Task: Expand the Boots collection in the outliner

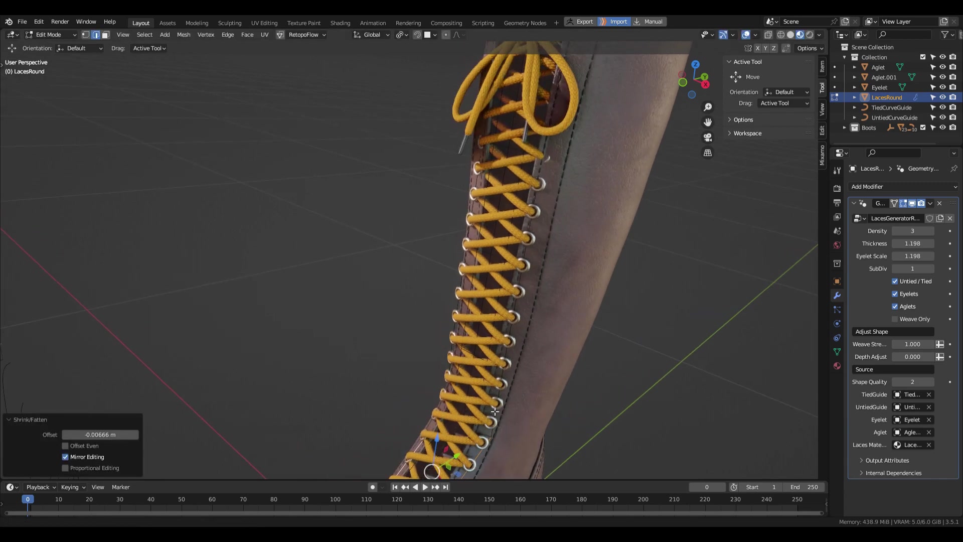Action: pos(844,127)
